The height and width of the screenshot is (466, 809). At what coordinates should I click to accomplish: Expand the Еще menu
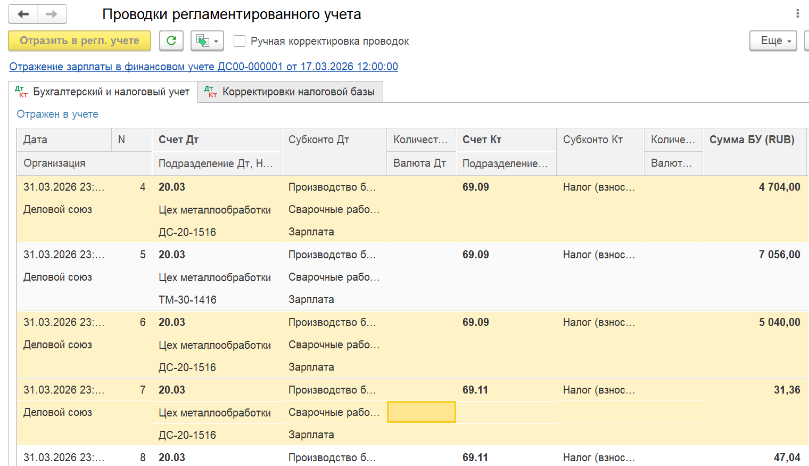coord(773,40)
